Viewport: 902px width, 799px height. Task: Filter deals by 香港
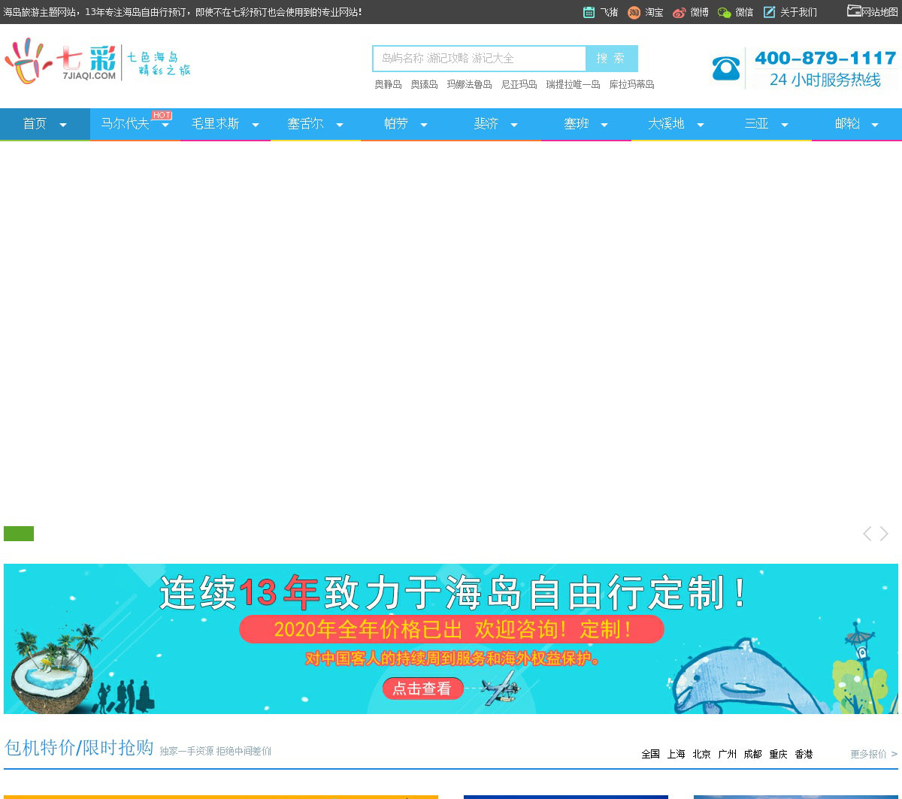click(x=804, y=754)
